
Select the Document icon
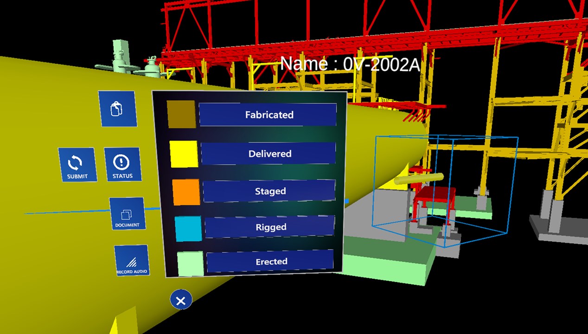coord(128,213)
